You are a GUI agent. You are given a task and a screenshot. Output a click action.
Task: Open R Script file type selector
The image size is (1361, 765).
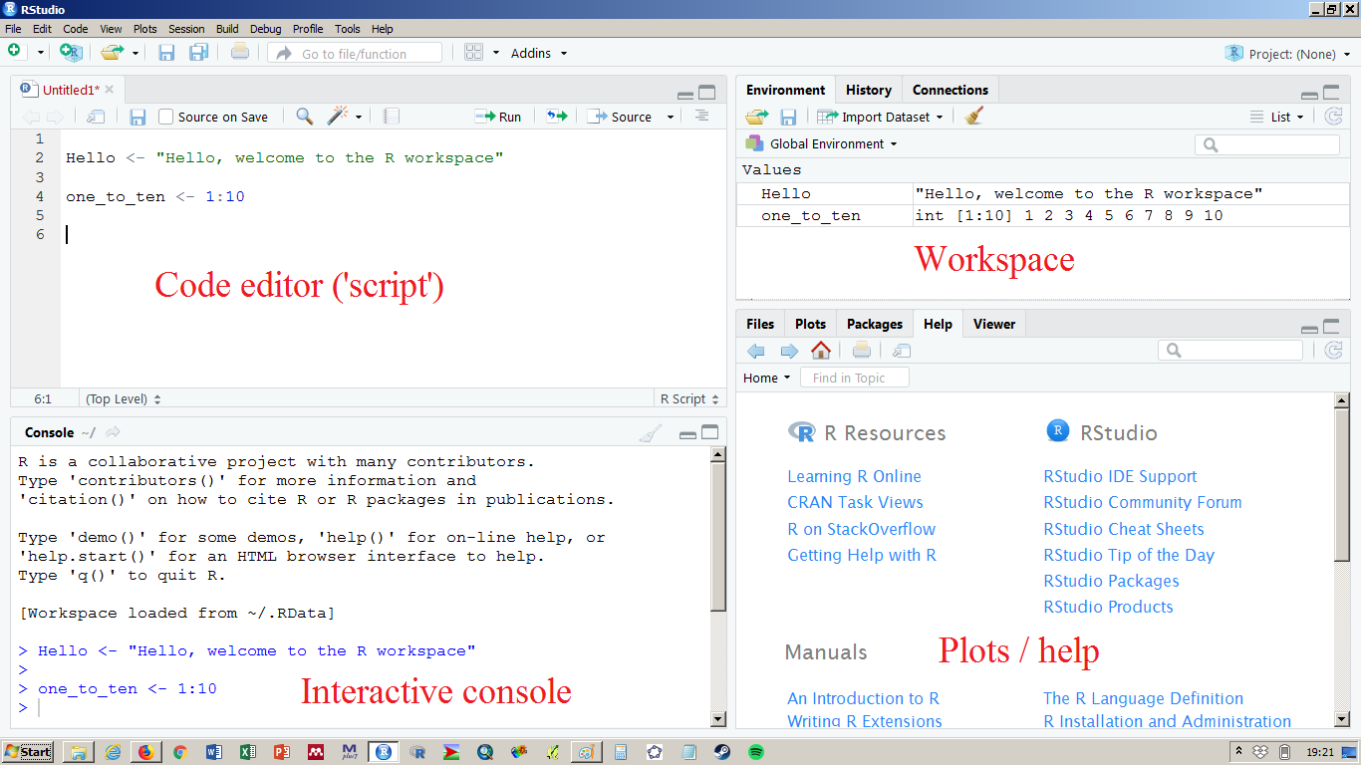[689, 398]
